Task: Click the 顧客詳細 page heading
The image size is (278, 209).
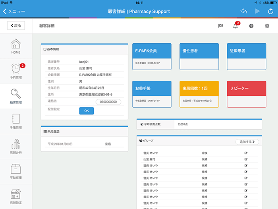Action: [47, 26]
